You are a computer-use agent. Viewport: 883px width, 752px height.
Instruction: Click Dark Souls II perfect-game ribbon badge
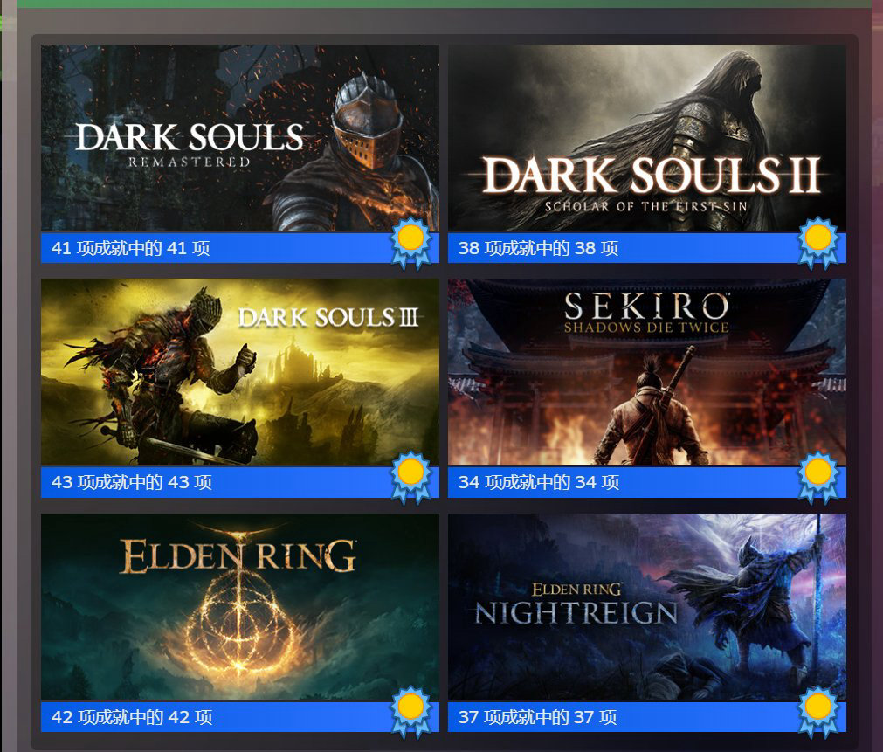pyautogui.click(x=818, y=243)
